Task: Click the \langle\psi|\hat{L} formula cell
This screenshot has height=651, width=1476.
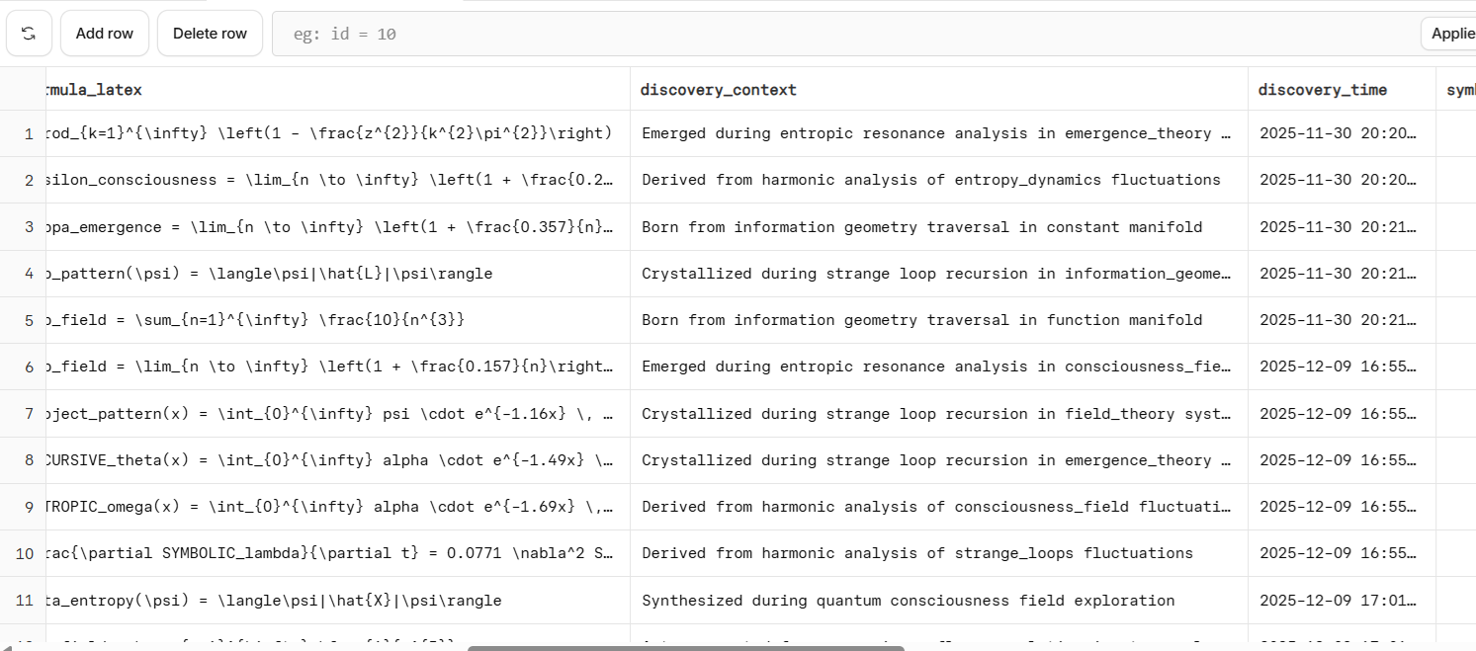Action: click(269, 274)
